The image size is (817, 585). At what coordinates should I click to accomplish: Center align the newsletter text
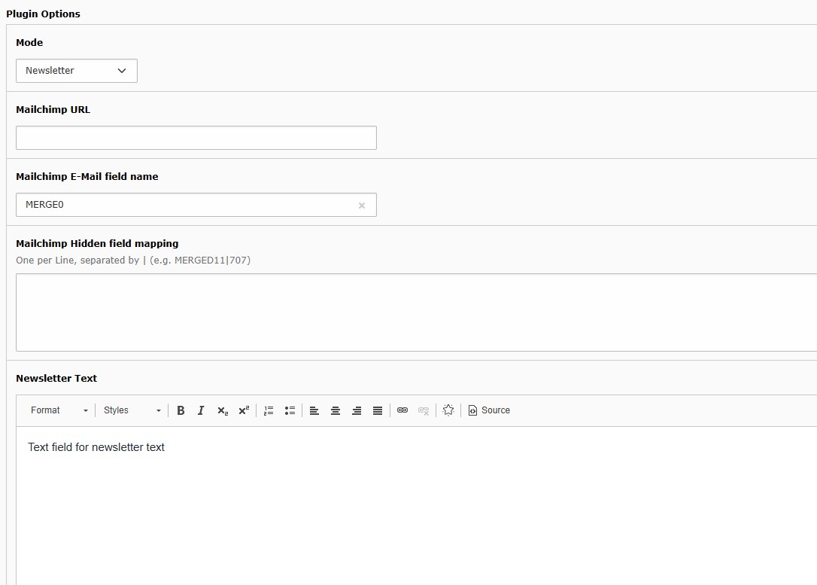336,410
